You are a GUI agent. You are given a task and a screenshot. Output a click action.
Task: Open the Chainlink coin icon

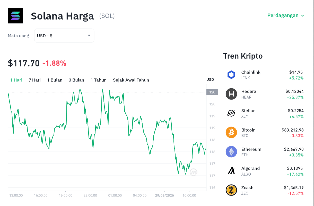pos(231,75)
